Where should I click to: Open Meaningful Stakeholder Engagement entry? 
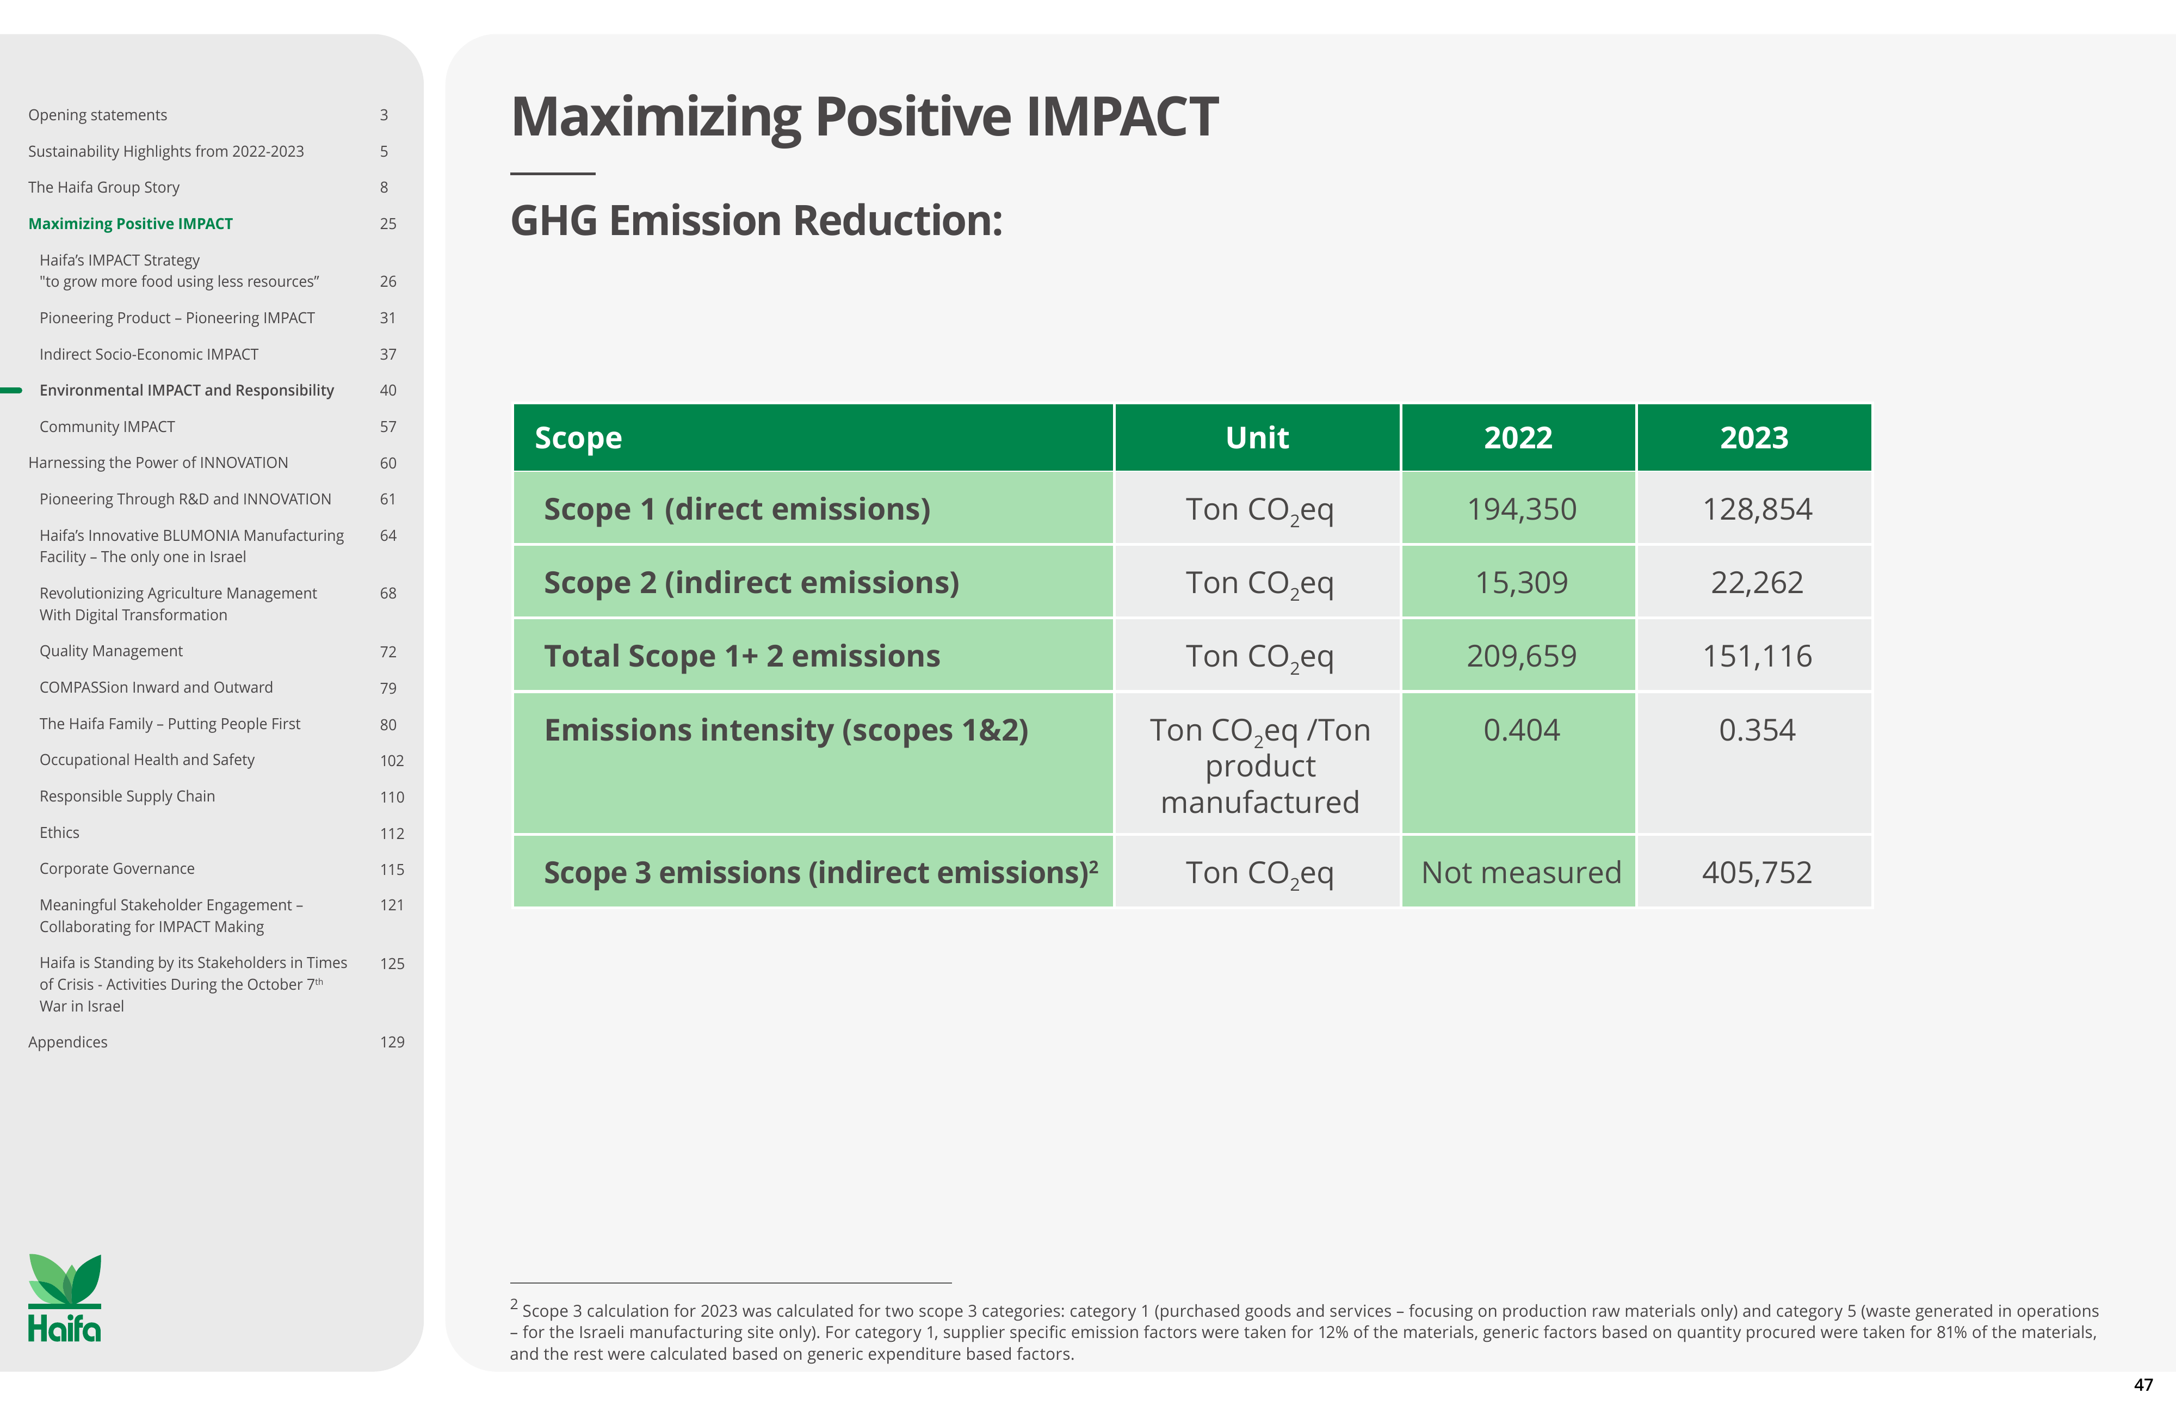coord(171,916)
